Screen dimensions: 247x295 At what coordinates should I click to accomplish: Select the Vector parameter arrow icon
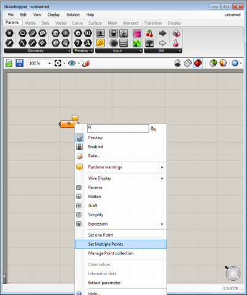[9, 43]
